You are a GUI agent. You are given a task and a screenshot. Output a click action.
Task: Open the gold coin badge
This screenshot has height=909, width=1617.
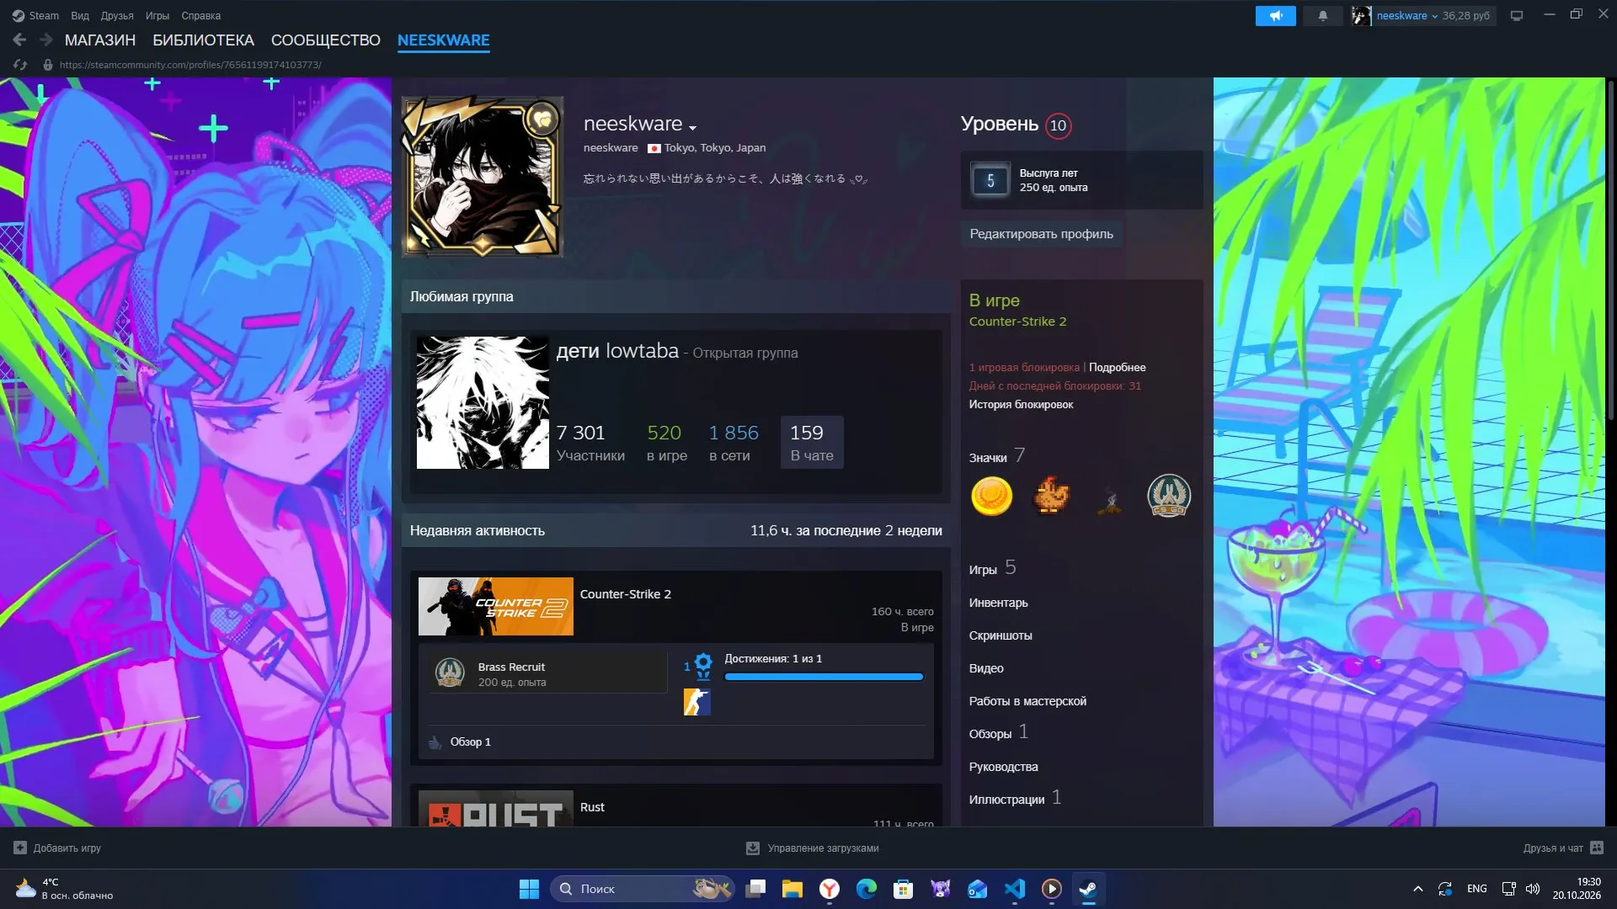[x=991, y=496]
